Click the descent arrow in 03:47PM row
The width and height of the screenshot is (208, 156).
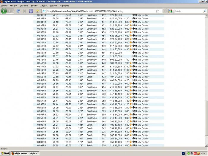tap(131, 67)
